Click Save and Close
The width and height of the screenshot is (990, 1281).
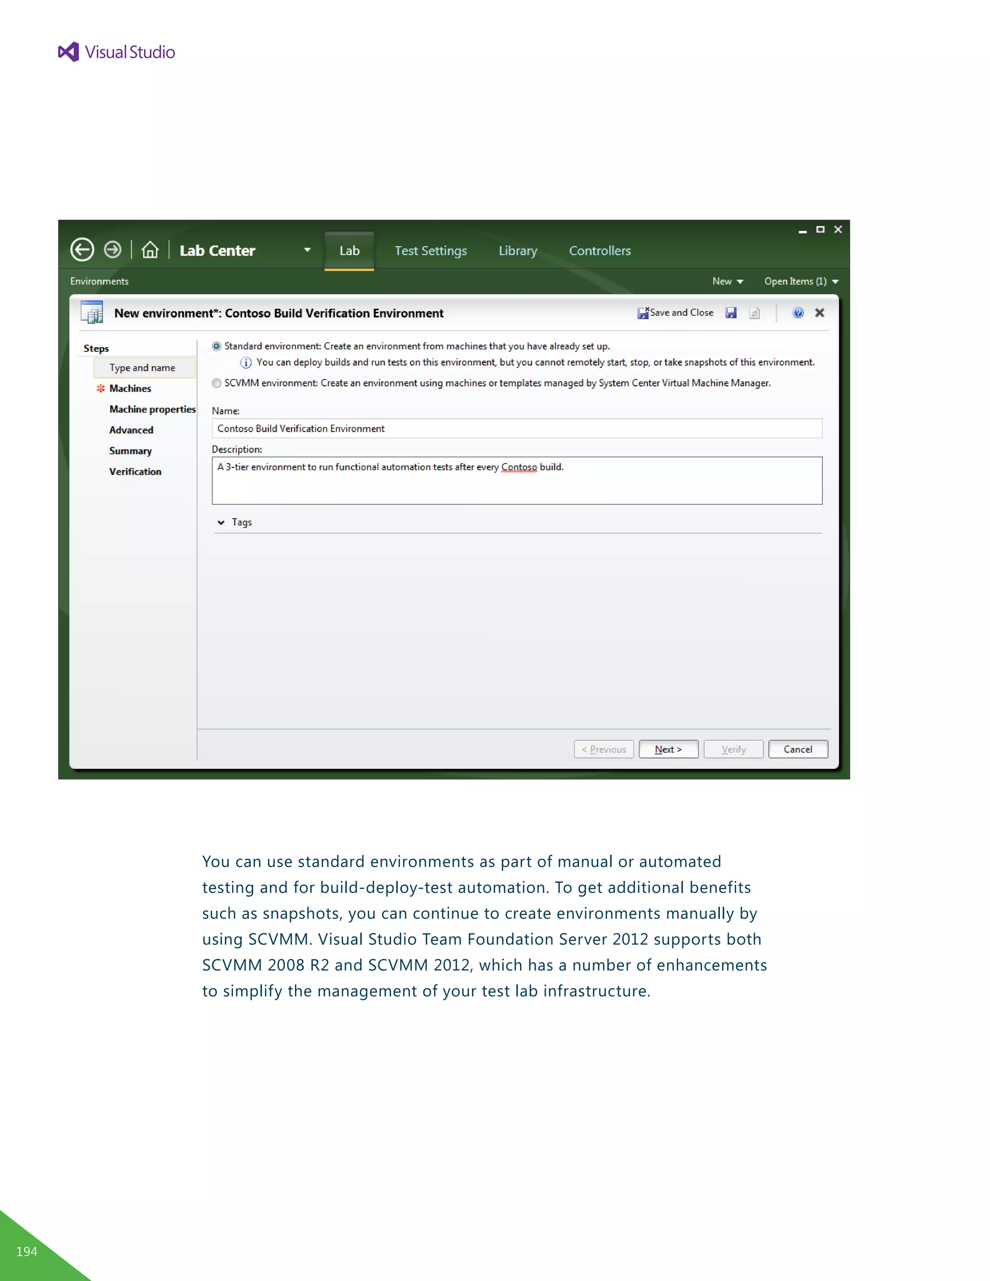(x=676, y=313)
